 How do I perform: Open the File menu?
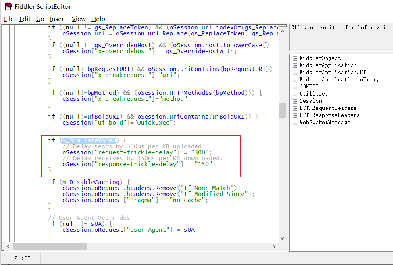9,19
